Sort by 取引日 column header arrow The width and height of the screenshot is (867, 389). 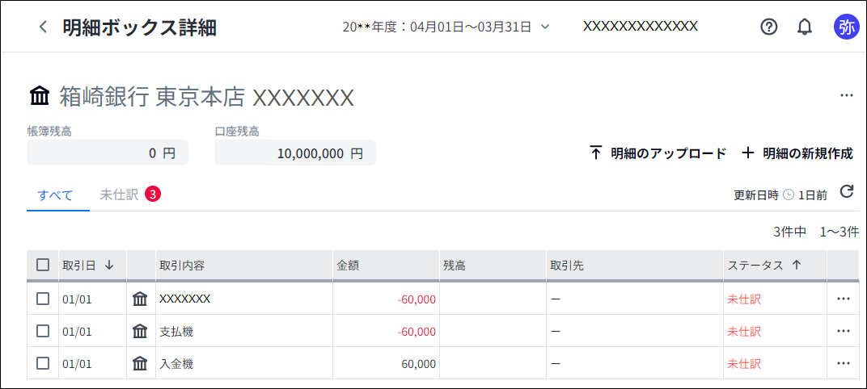pos(109,266)
